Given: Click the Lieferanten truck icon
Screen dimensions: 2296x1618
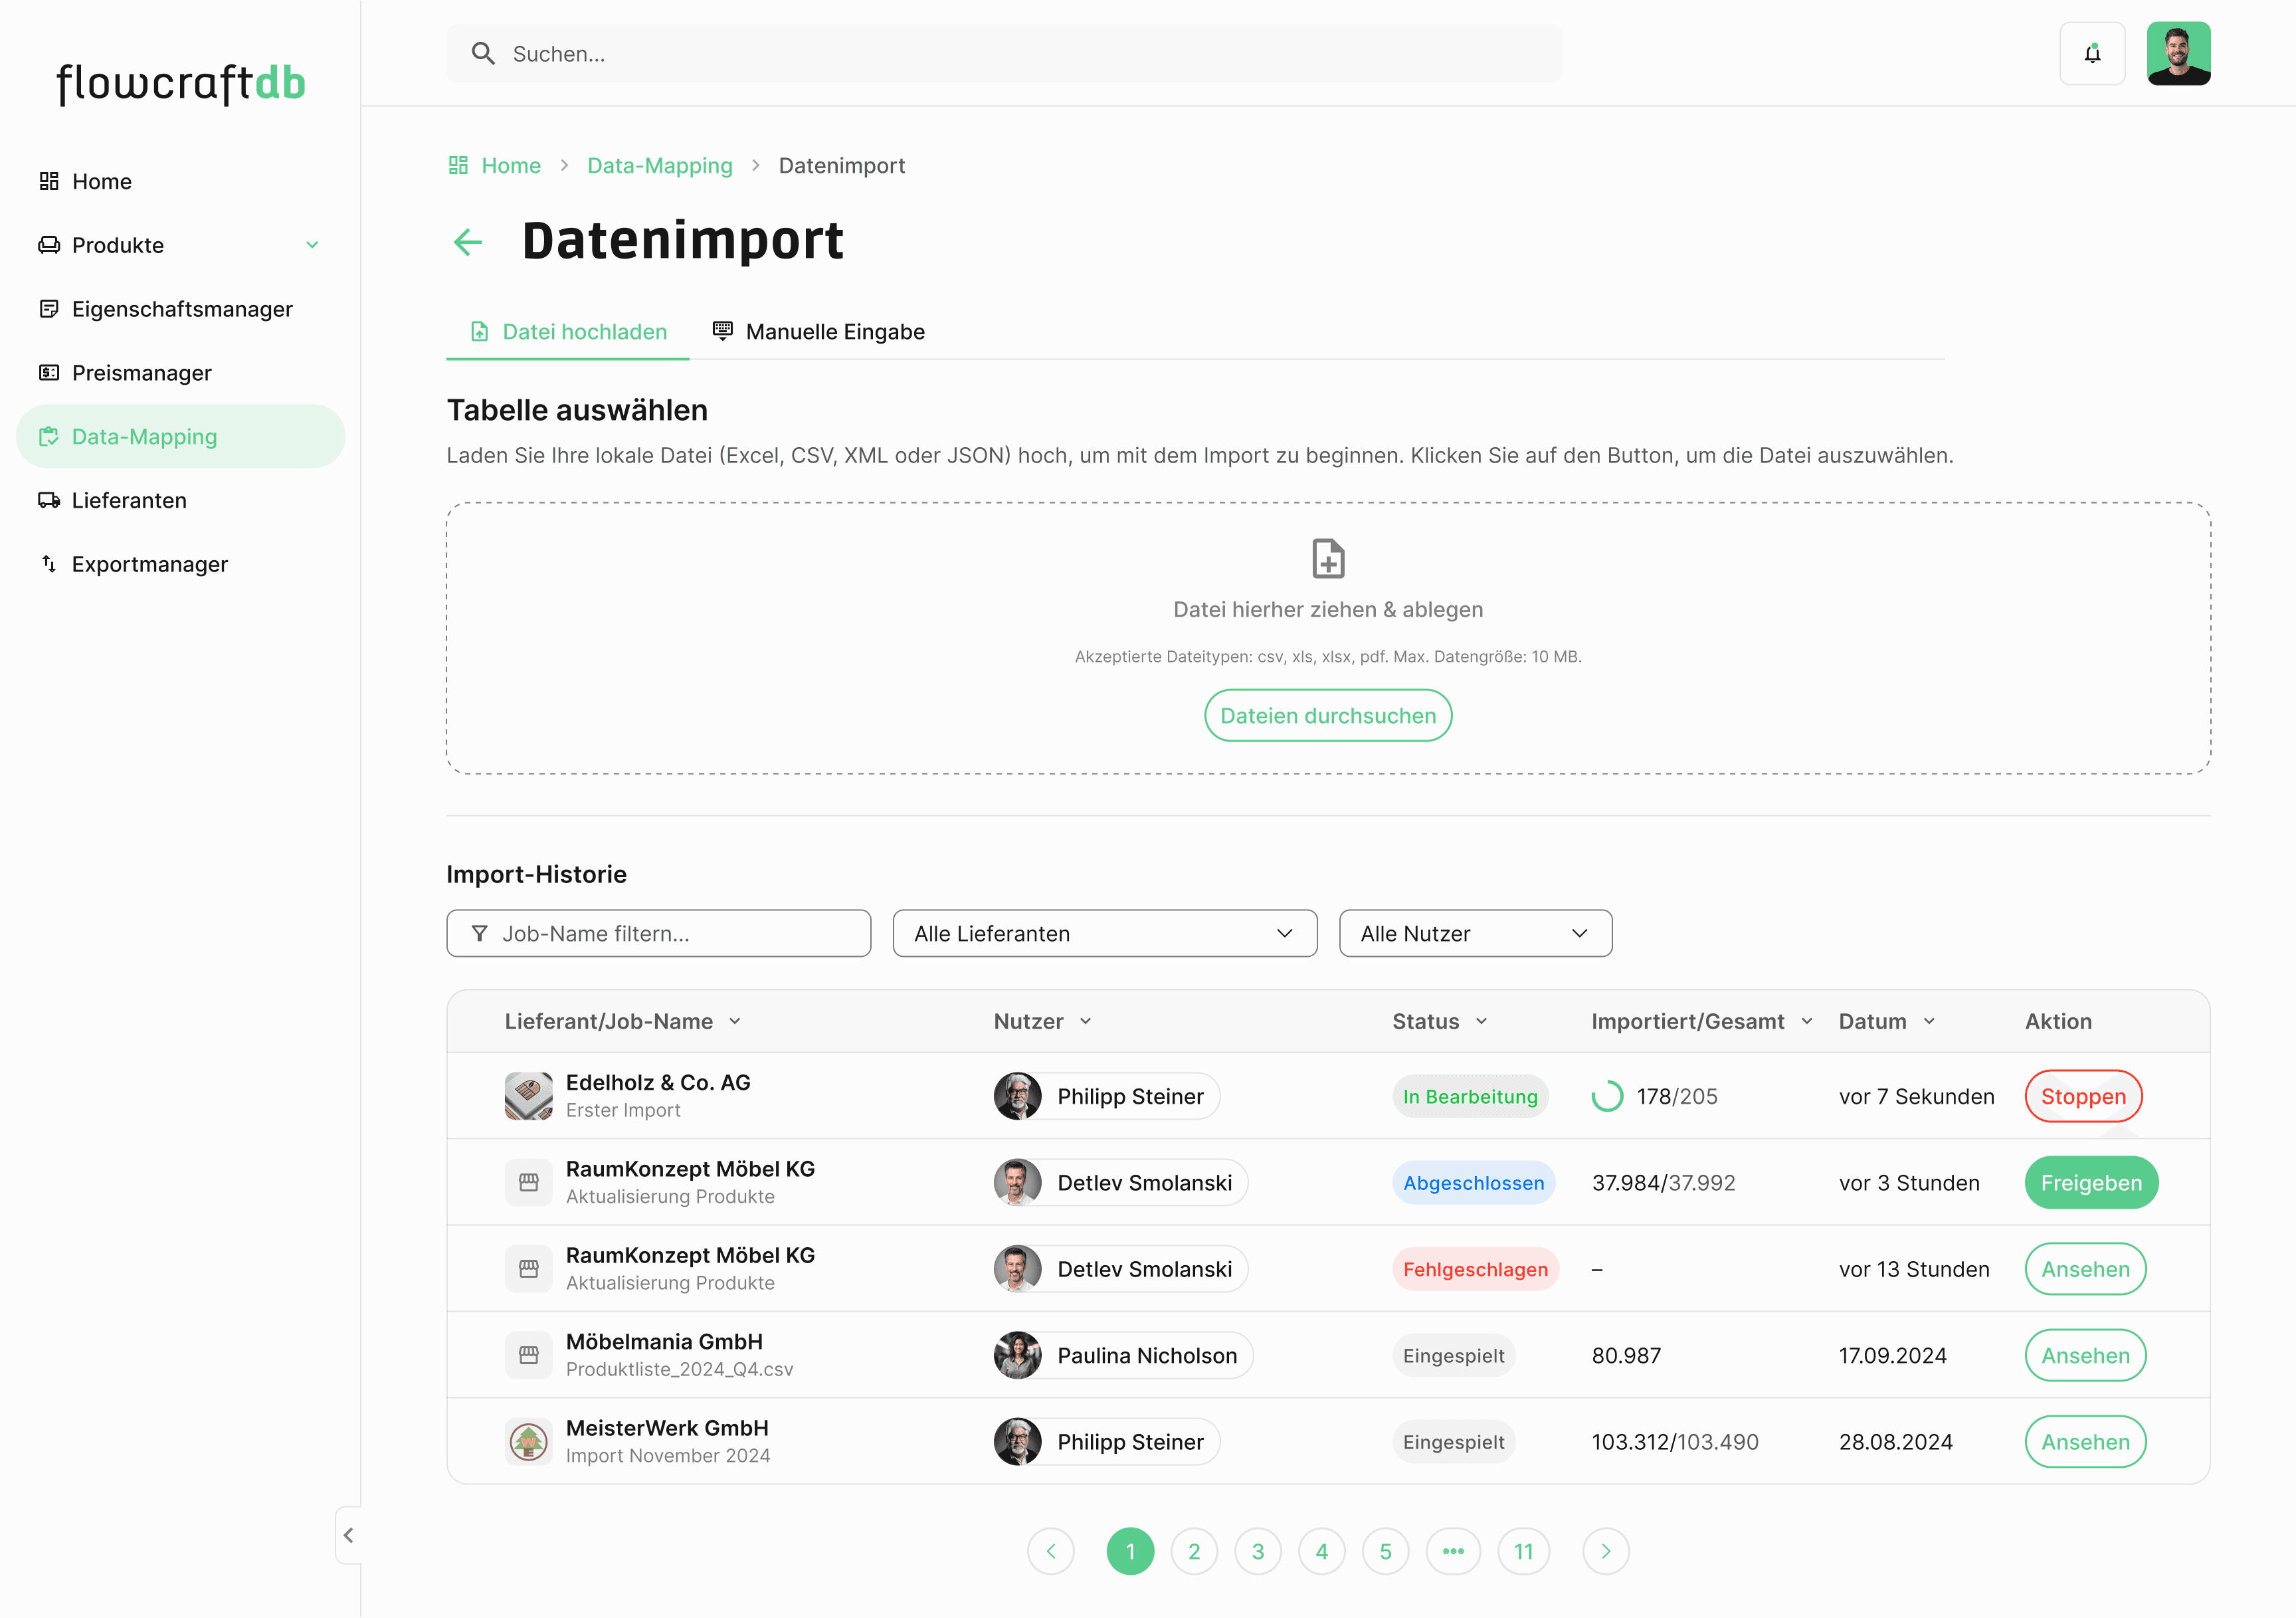Looking at the screenshot, I should coord(48,500).
